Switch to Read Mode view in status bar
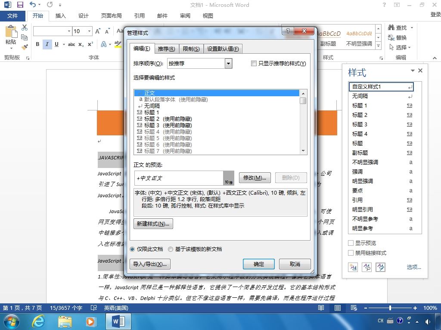This screenshot has height=330, width=441. click(x=321, y=308)
